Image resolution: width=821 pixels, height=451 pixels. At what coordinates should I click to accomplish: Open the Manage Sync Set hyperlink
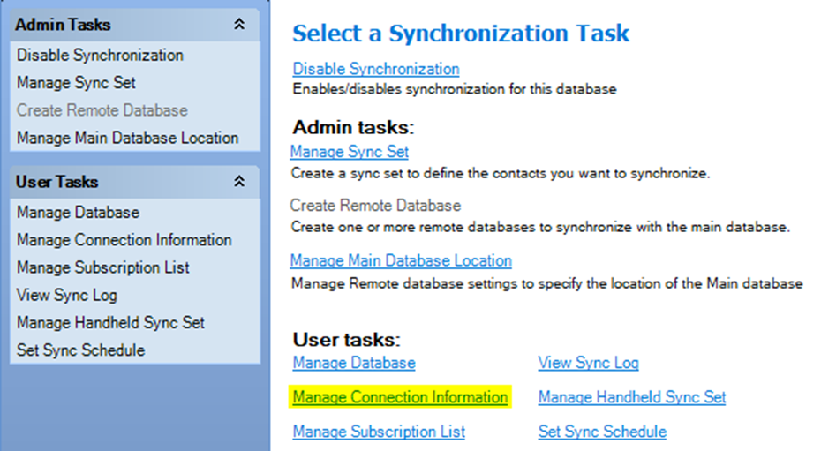pyautogui.click(x=350, y=152)
